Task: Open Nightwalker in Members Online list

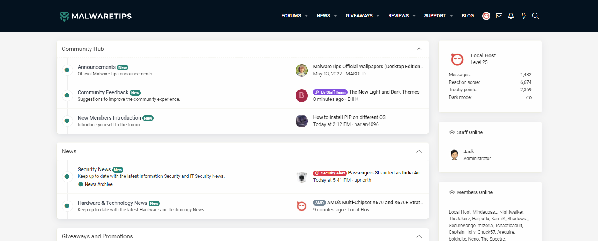Action: pyautogui.click(x=511, y=212)
